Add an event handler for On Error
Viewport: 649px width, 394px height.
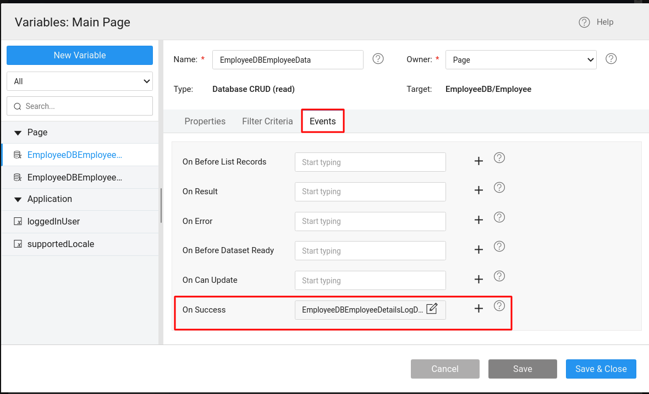pyautogui.click(x=479, y=220)
